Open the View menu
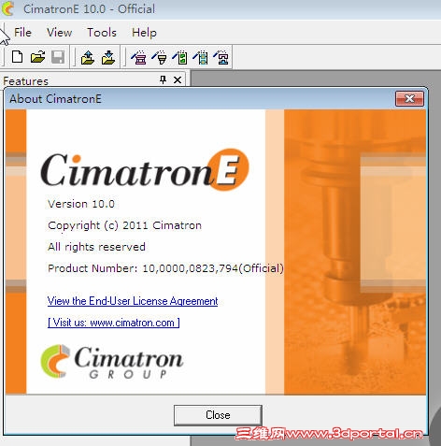Viewport: 441px width, 446px height. 59,33
